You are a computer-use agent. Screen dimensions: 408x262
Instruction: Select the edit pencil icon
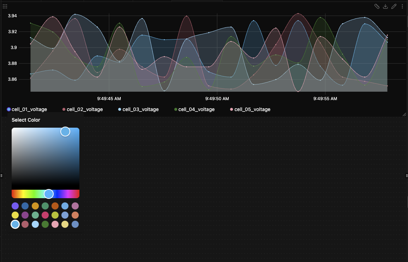(394, 6)
